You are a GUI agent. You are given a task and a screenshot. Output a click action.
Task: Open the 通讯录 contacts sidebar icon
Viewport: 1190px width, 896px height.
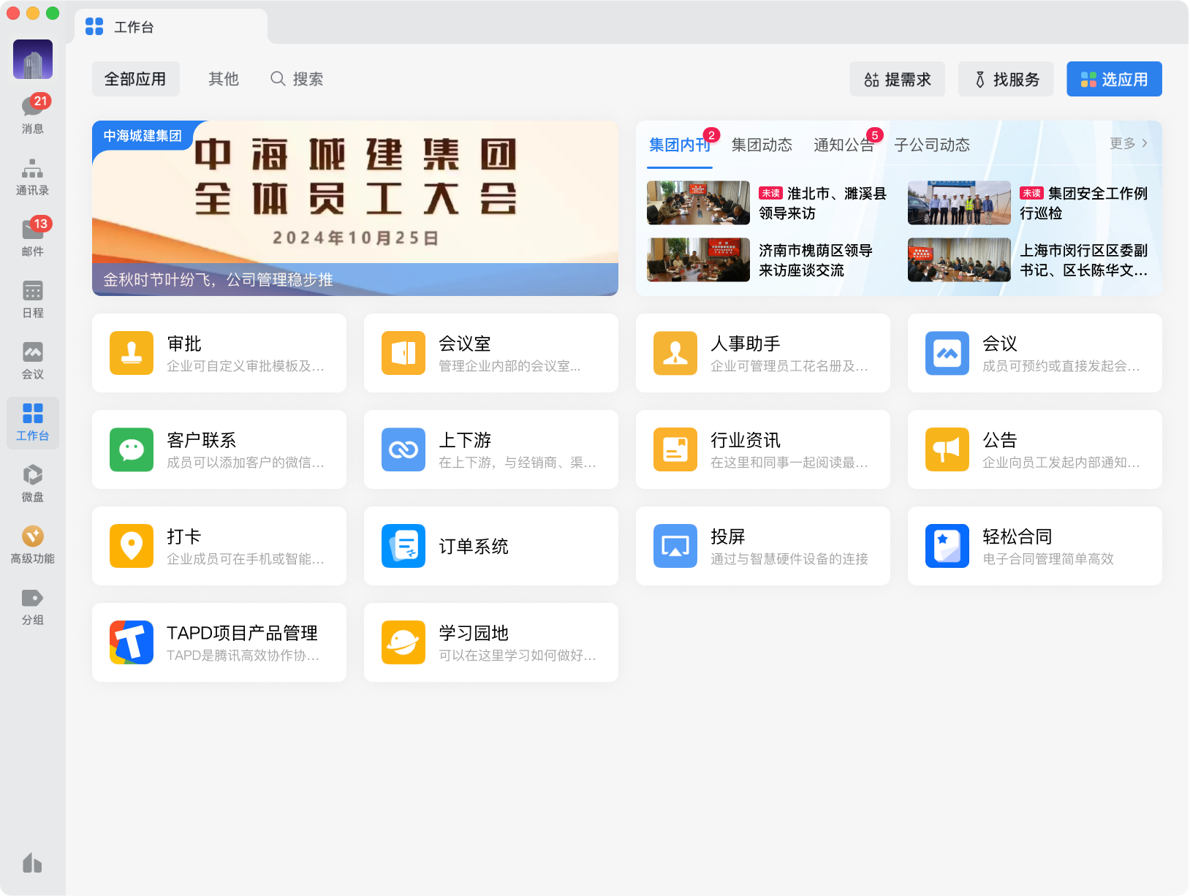point(33,176)
